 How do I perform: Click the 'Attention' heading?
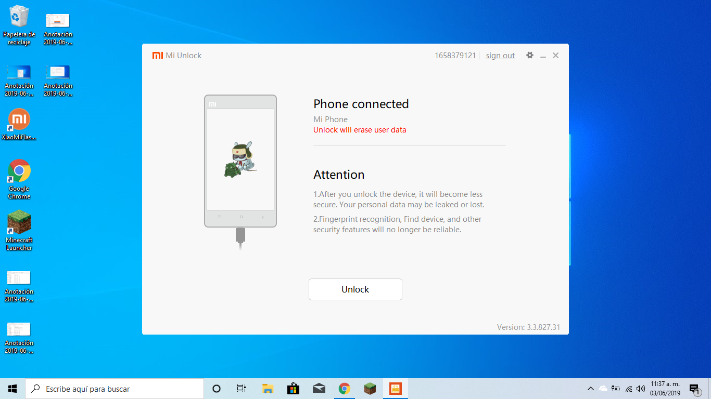pyautogui.click(x=339, y=175)
